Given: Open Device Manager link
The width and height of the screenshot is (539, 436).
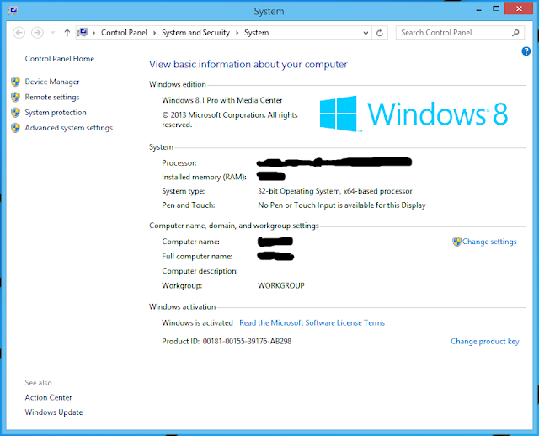Looking at the screenshot, I should pos(52,82).
